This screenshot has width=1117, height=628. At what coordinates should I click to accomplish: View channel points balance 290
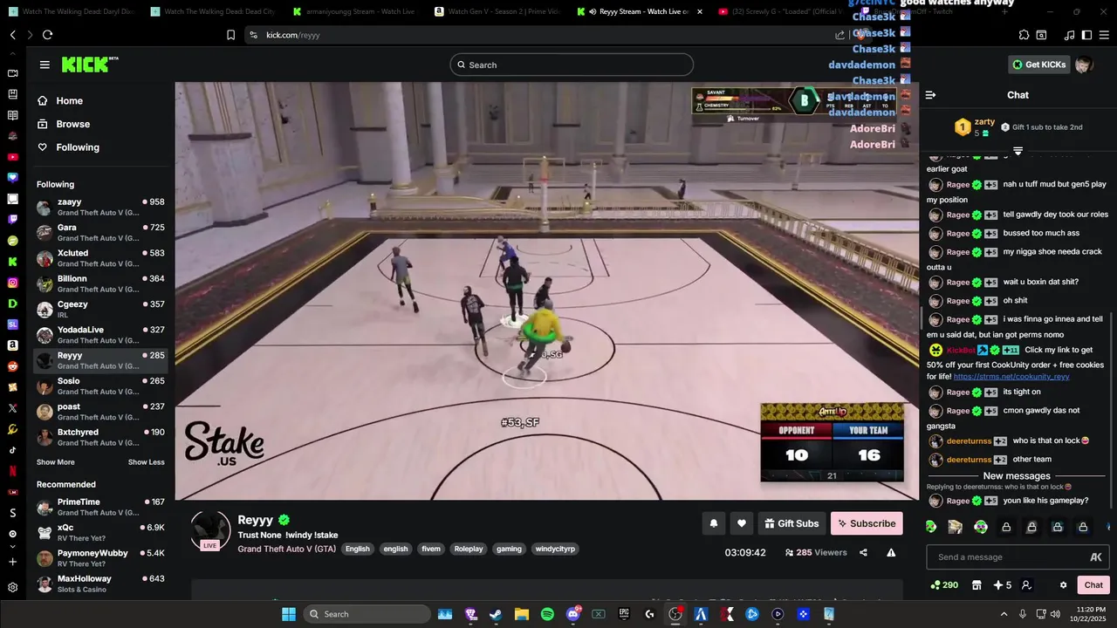coord(944,585)
